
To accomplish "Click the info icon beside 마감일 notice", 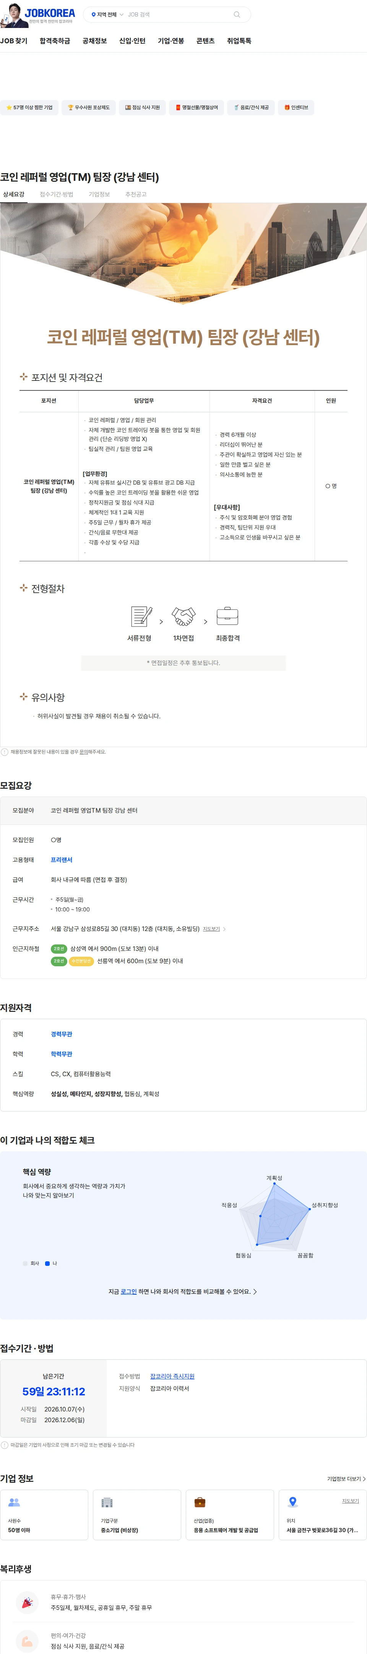I will click(5, 1445).
